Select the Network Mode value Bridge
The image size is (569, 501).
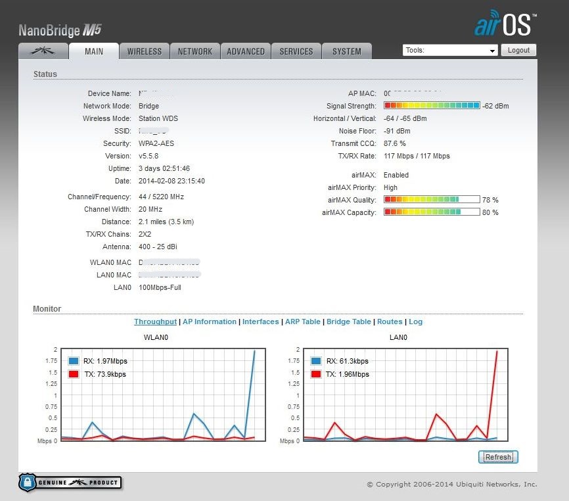click(x=148, y=106)
